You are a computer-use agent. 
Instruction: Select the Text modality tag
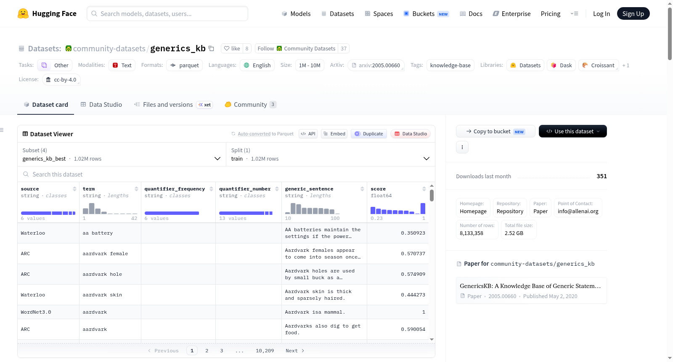tap(122, 65)
